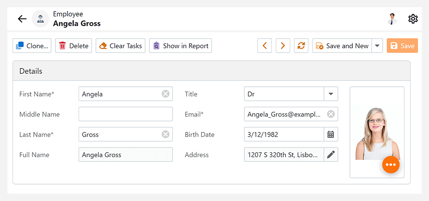Go to the previous employee record

(264, 46)
